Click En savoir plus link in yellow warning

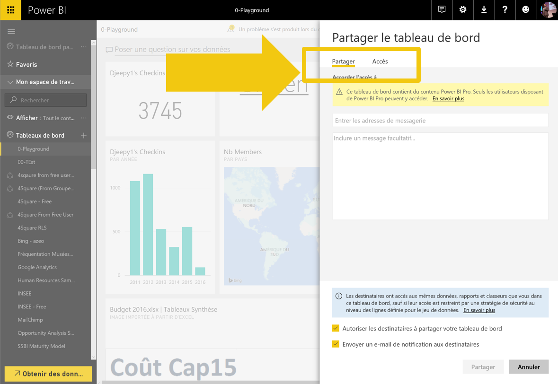click(x=448, y=99)
